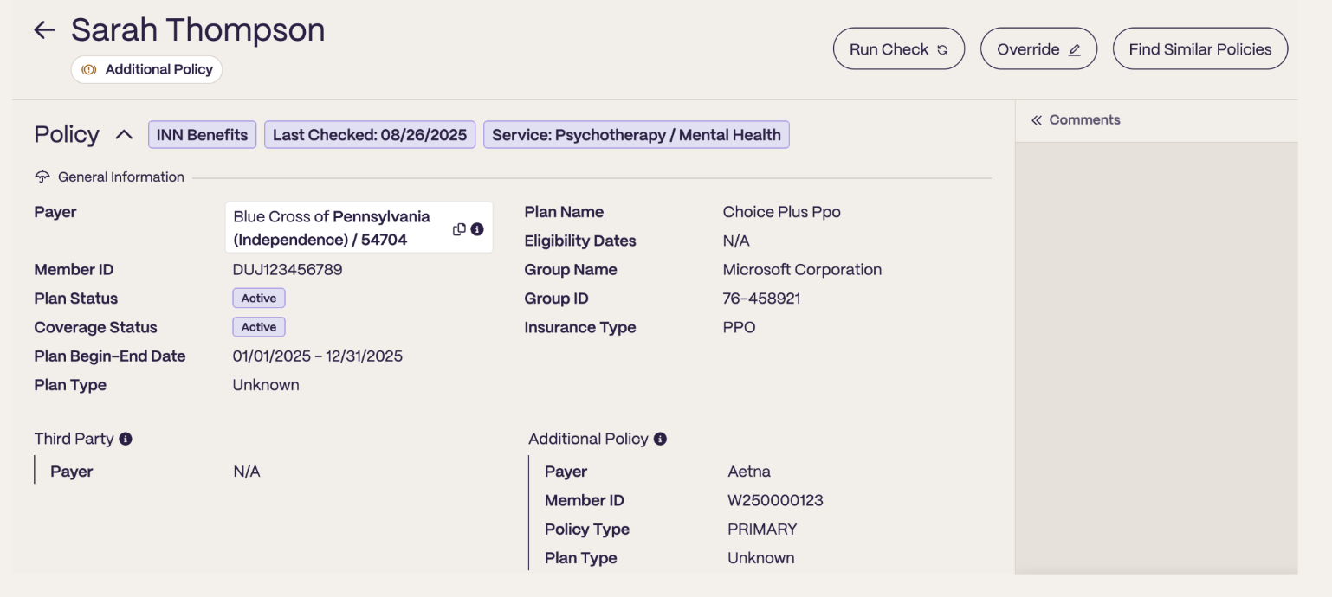1332x597 pixels.
Task: Click the General Information umbrella icon
Action: pyautogui.click(x=42, y=177)
